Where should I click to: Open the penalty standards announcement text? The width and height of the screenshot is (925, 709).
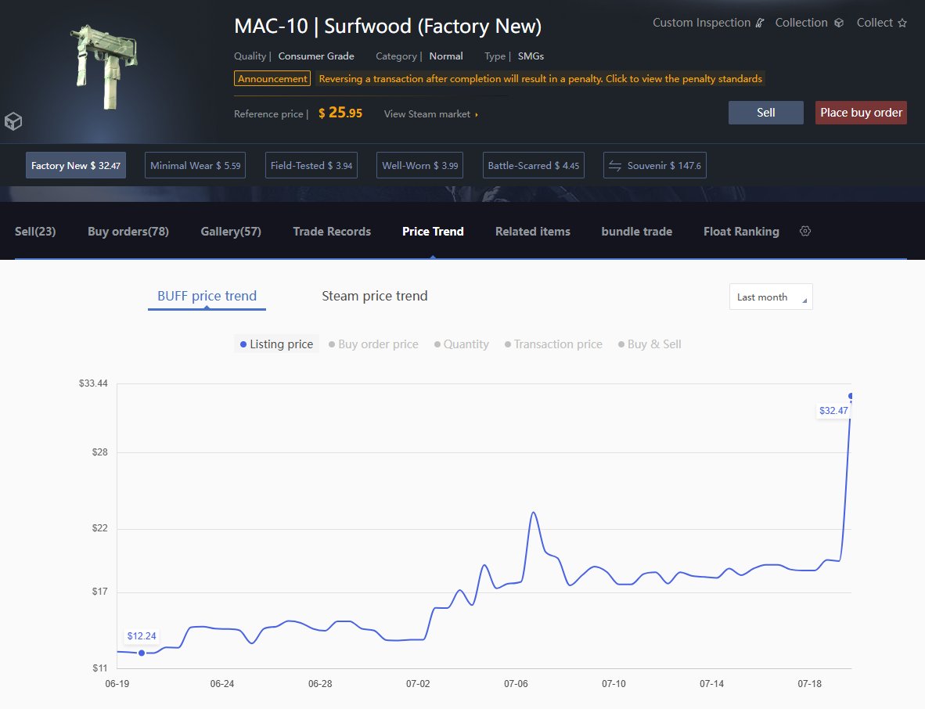541,78
